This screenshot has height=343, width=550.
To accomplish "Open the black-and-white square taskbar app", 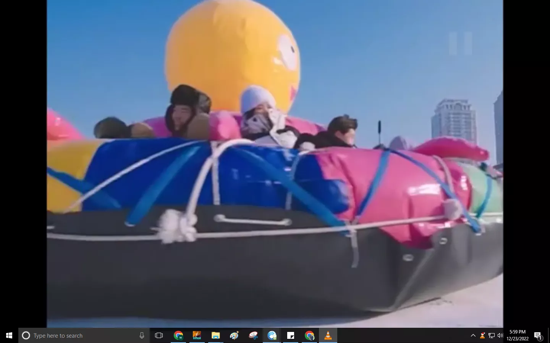I will pos(291,335).
